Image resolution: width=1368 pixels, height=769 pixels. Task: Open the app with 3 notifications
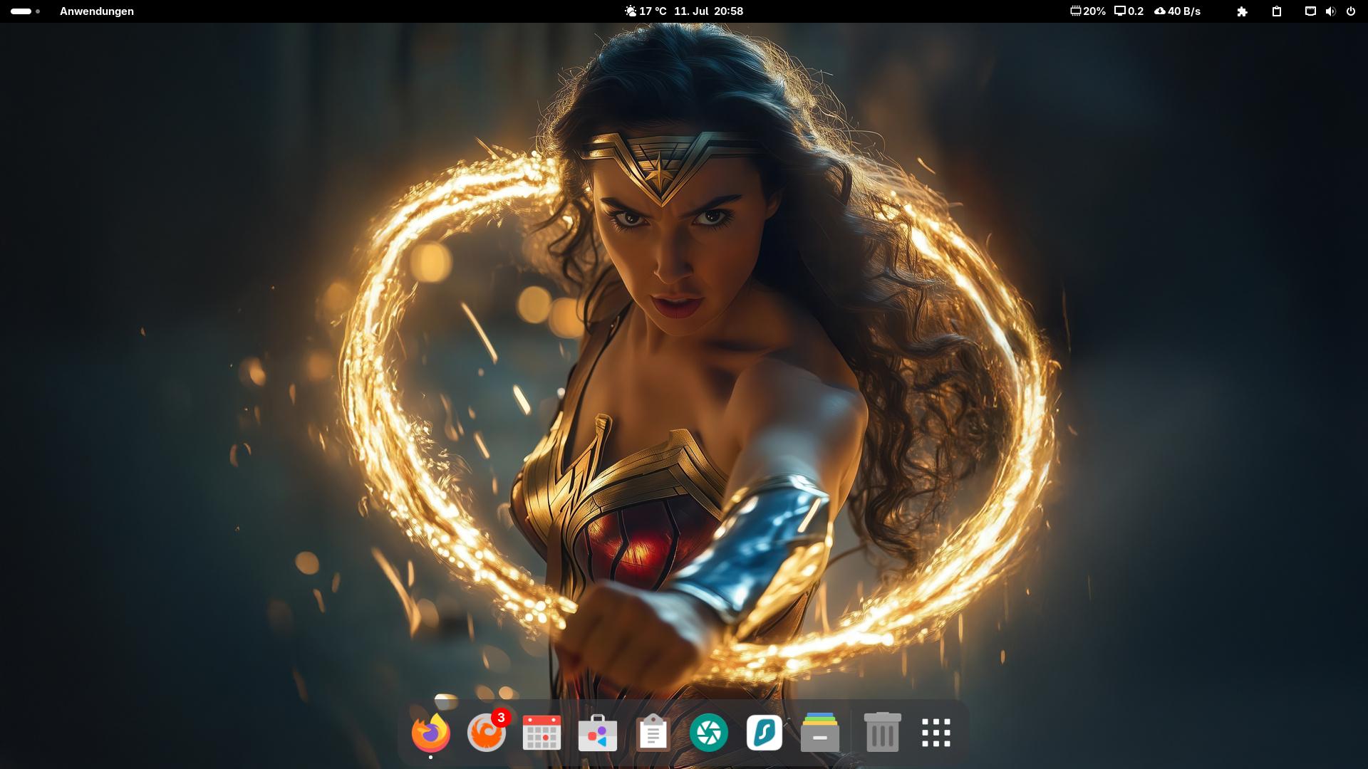[x=487, y=733]
